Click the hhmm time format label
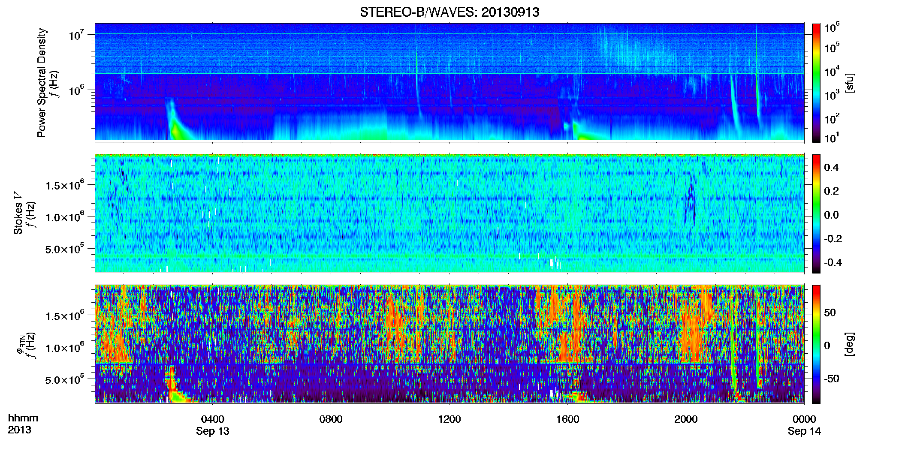Screen dimensions: 899x463 pyautogui.click(x=23, y=418)
